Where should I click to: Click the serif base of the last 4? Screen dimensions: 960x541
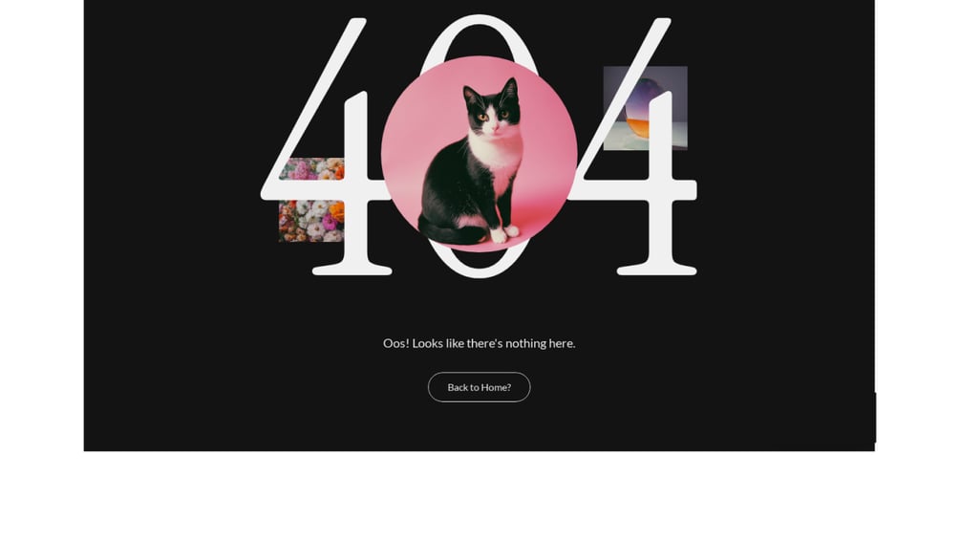point(657,269)
